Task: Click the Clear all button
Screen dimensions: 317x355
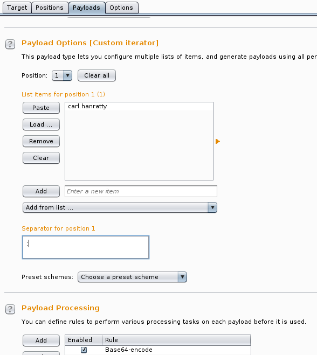Action: click(97, 75)
